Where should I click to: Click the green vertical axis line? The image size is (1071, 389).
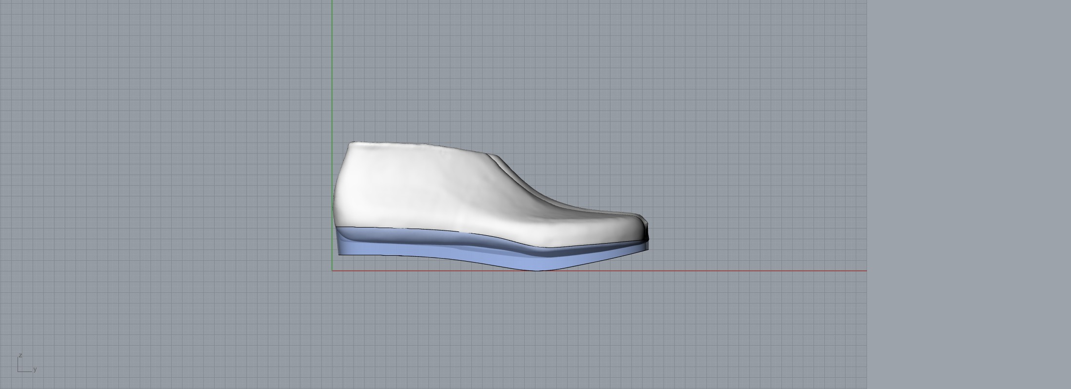click(x=332, y=73)
